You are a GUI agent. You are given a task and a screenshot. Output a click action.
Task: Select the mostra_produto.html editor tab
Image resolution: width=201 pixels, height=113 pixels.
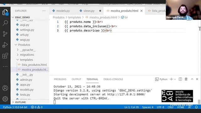coord(124,11)
